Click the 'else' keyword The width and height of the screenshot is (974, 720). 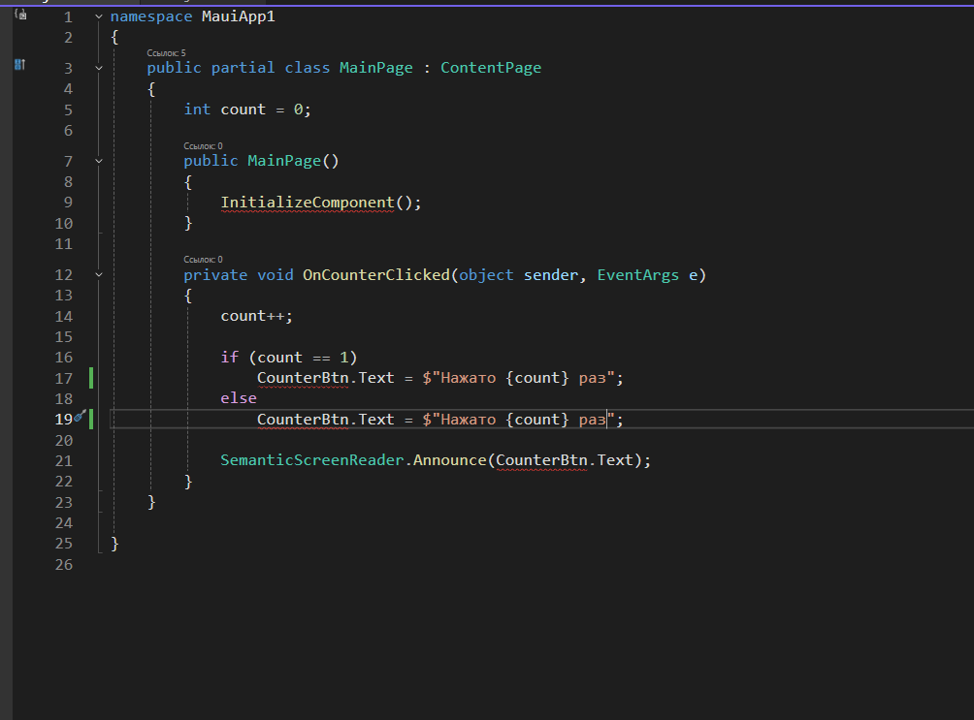[239, 398]
